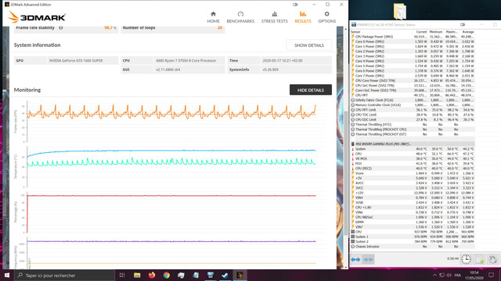Open File Explorer from the taskbar

point(137,275)
